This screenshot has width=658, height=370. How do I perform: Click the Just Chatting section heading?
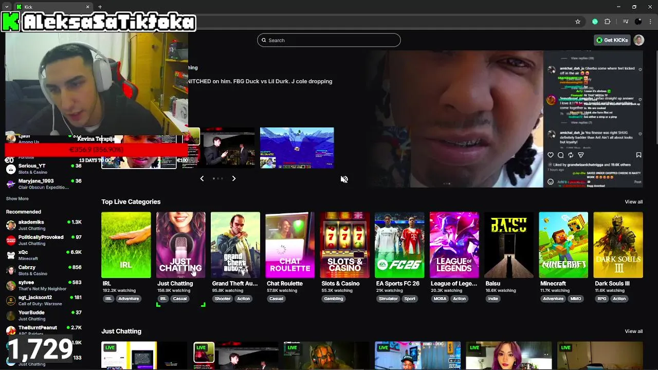[x=121, y=331]
